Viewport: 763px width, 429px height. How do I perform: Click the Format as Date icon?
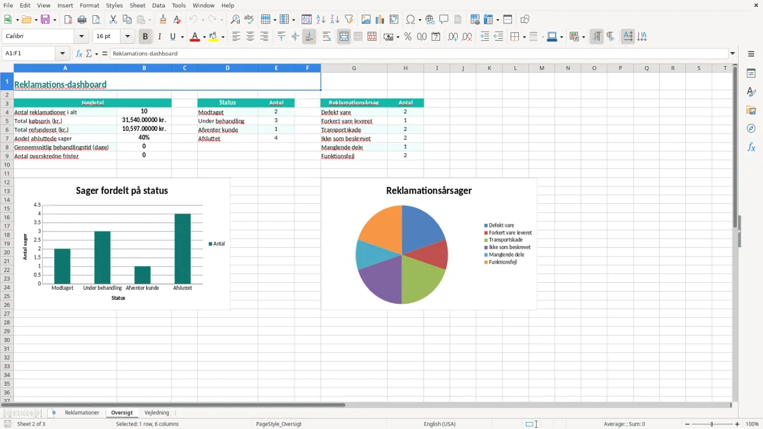point(436,37)
